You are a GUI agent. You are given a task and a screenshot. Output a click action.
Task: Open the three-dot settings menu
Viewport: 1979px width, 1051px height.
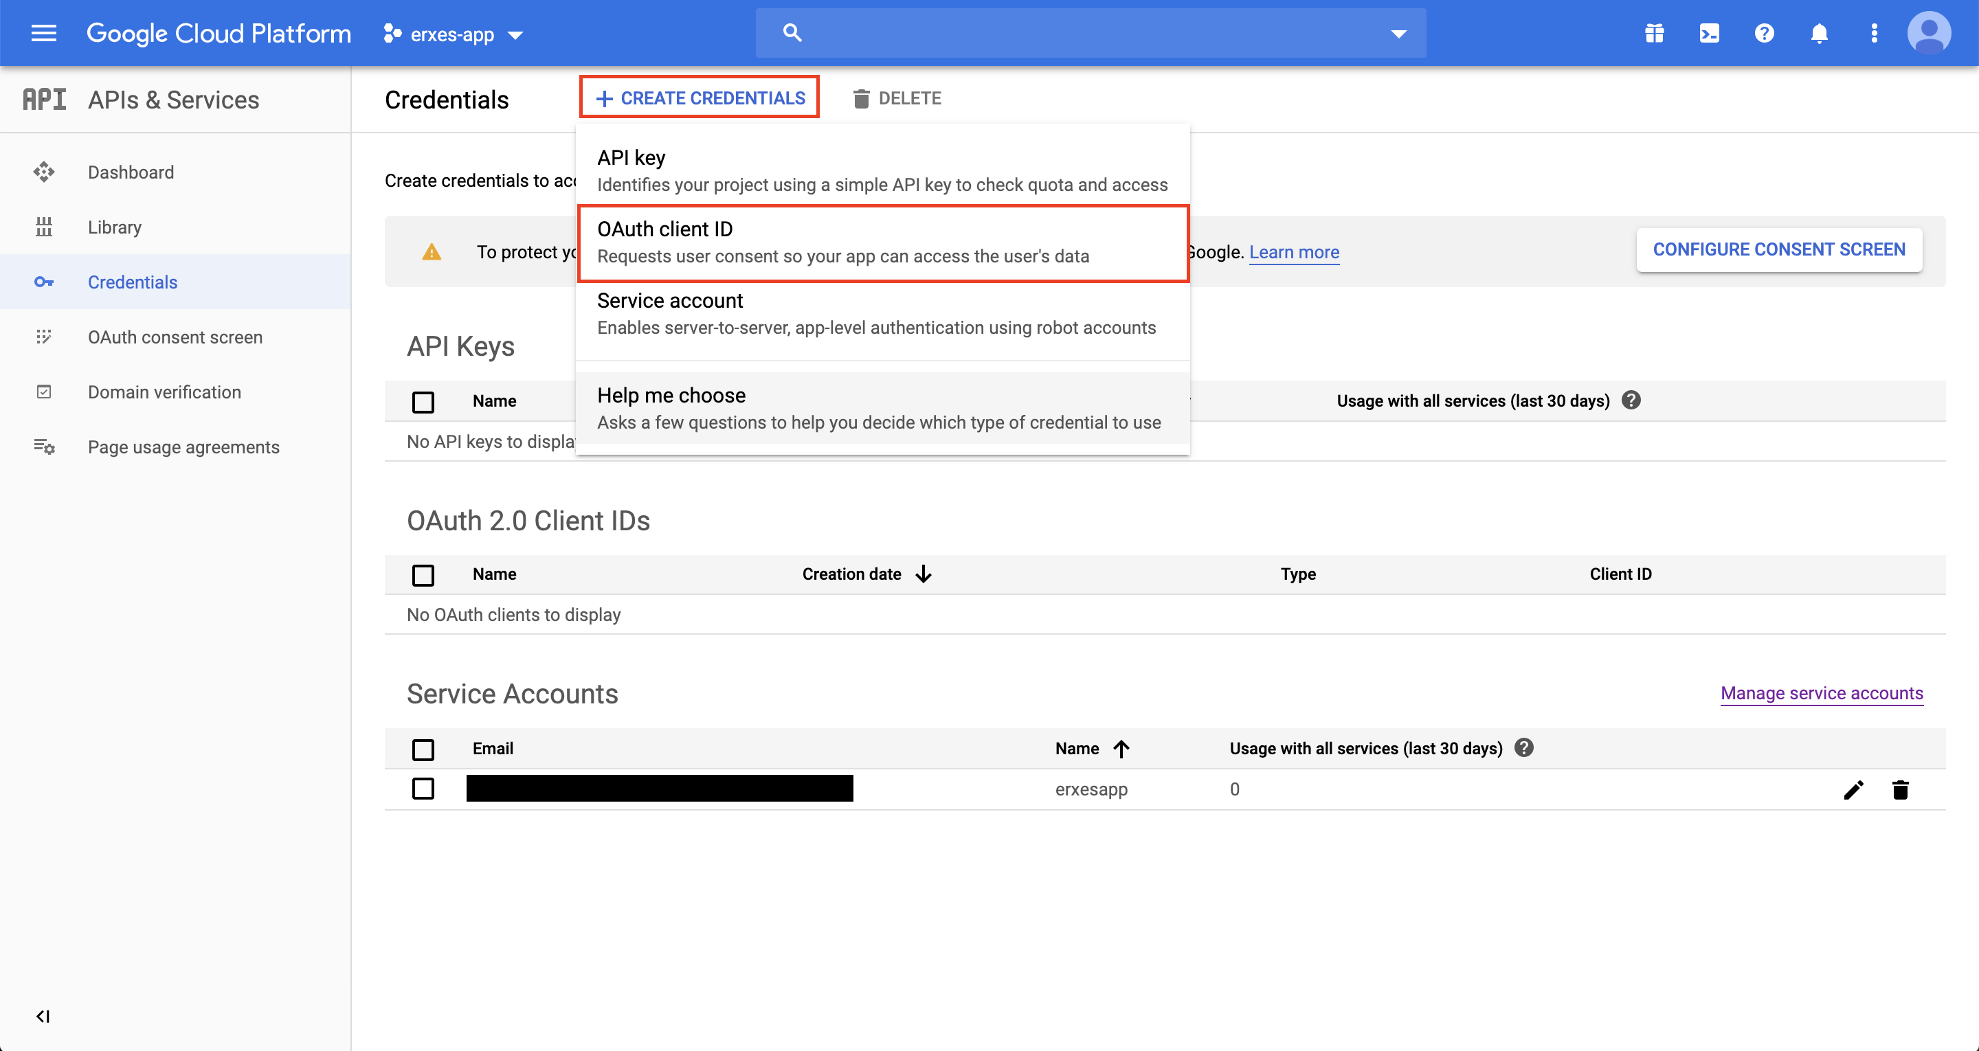coord(1874,33)
